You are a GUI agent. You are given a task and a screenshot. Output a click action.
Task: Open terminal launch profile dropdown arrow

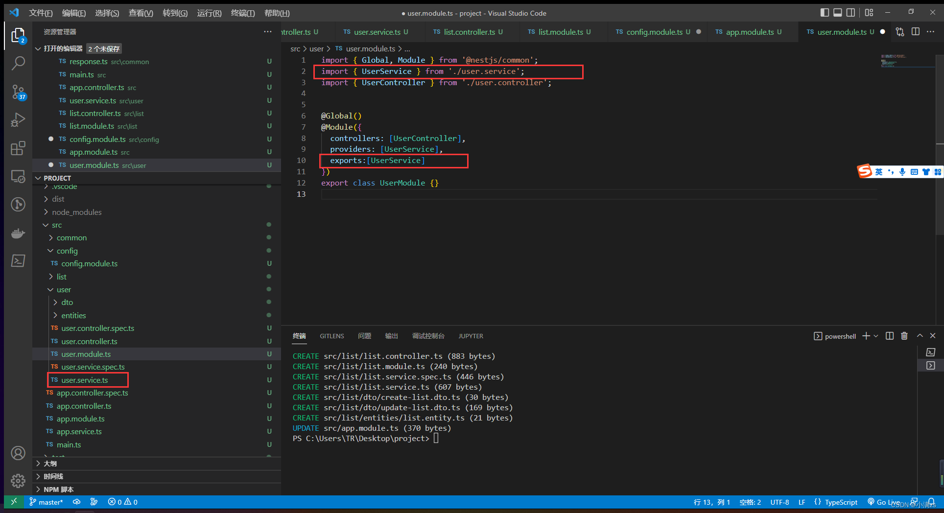(876, 336)
